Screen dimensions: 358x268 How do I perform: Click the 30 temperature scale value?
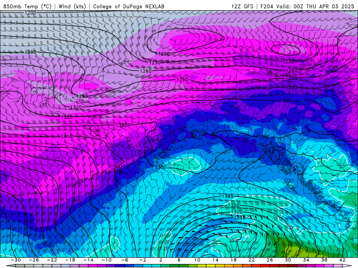[x=288, y=260]
